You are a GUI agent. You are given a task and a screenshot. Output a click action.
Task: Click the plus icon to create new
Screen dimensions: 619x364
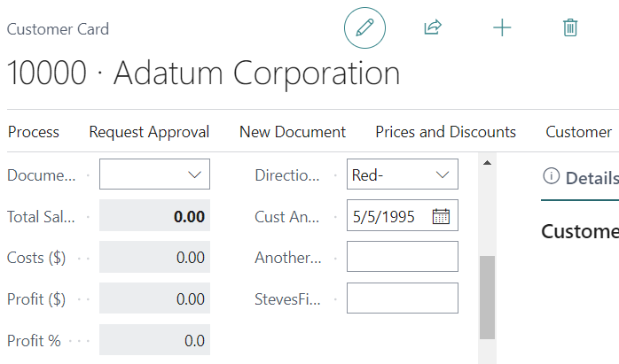[502, 28]
